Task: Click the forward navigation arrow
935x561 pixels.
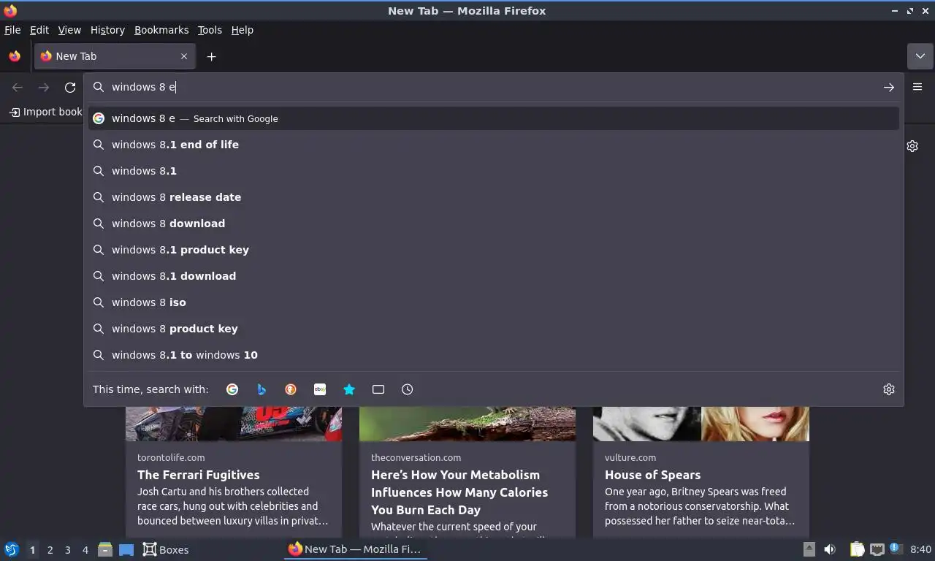Action: pyautogui.click(x=44, y=87)
